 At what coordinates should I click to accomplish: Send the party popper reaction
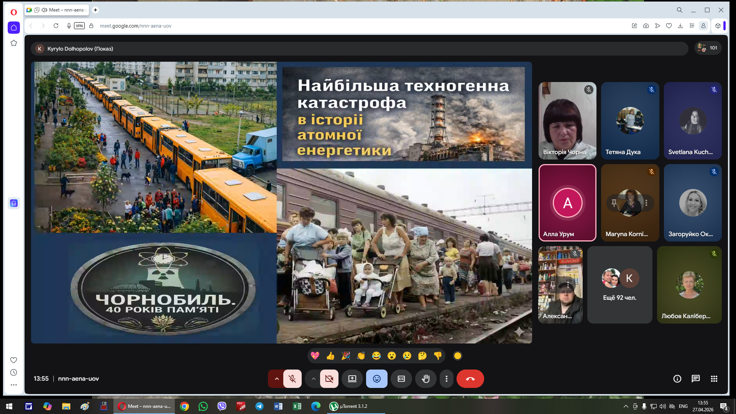[346, 356]
